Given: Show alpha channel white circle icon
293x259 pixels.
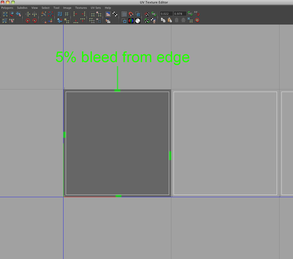Looking at the screenshot, I should tap(138, 21).
